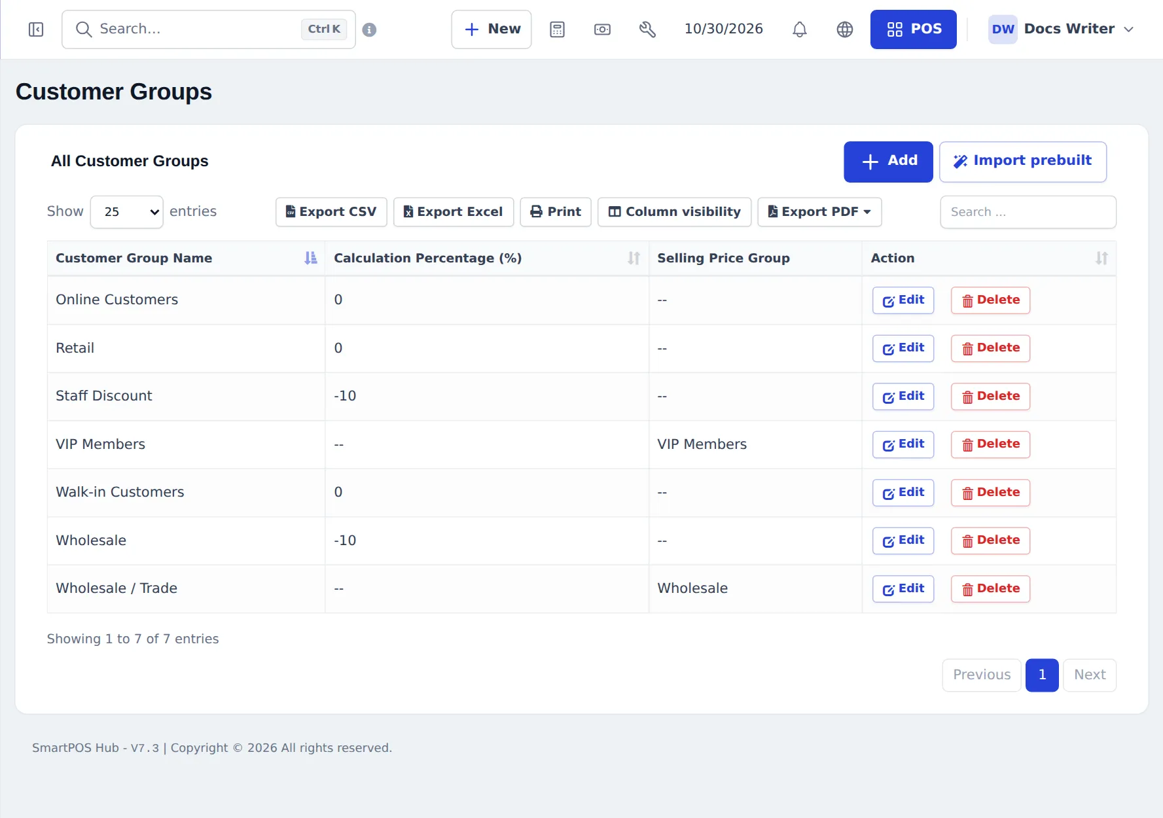Export the table as CSV
Screen dimensions: 1163x818
[x=331, y=212]
